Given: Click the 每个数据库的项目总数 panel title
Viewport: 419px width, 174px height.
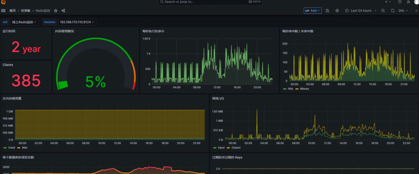Looking at the screenshot, I should 19,157.
